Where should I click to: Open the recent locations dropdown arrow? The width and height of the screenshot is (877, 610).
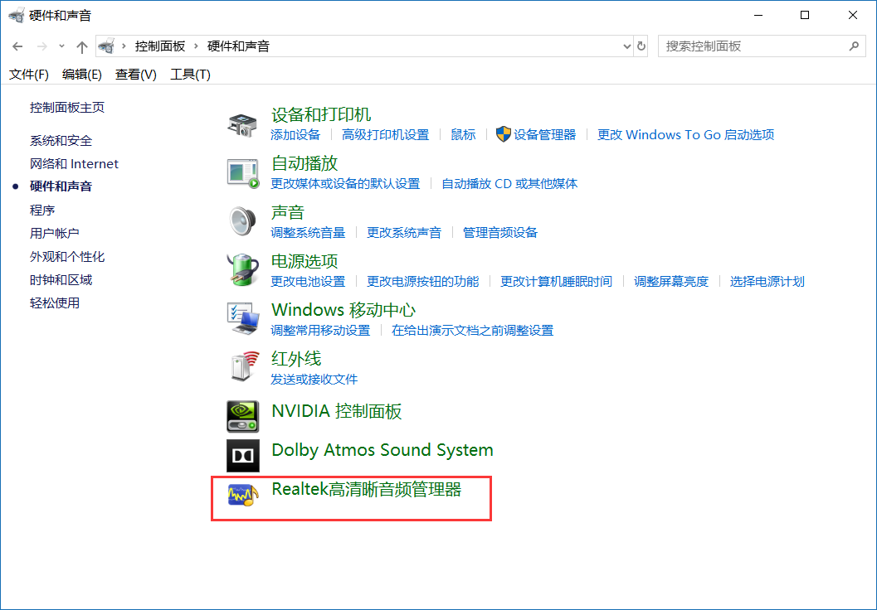[62, 46]
